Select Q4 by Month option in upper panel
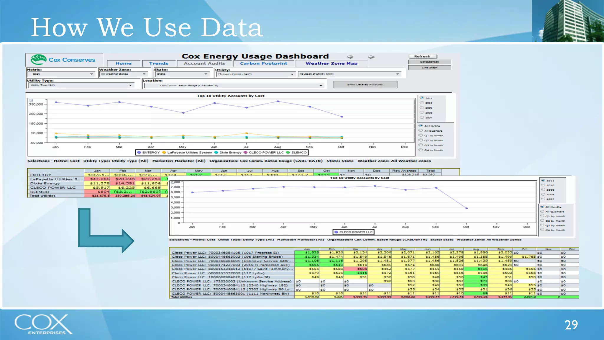 [x=421, y=150]
